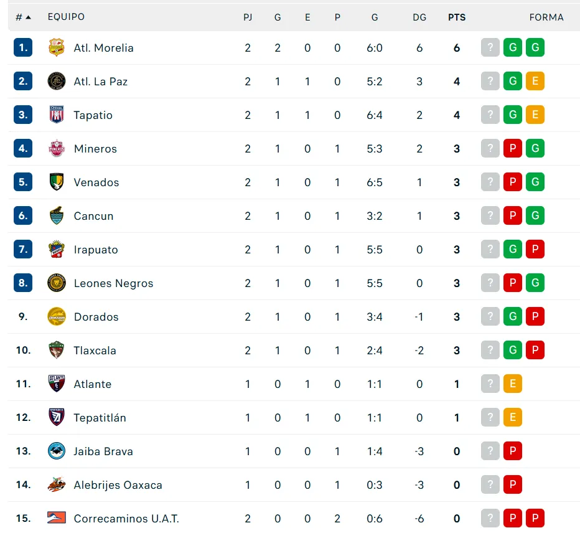Click the Tapatio team crest icon

57,115
